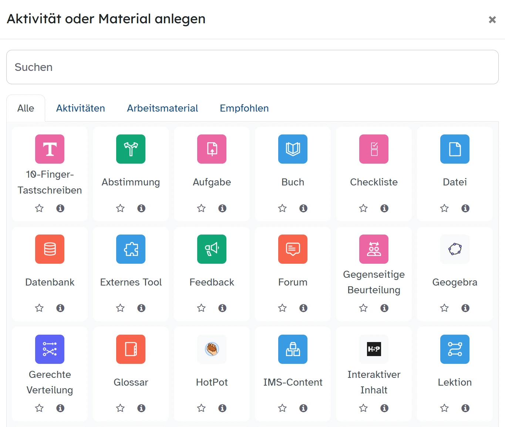The height and width of the screenshot is (427, 505).
Task: Open info for IMS-Content
Action: coord(303,408)
